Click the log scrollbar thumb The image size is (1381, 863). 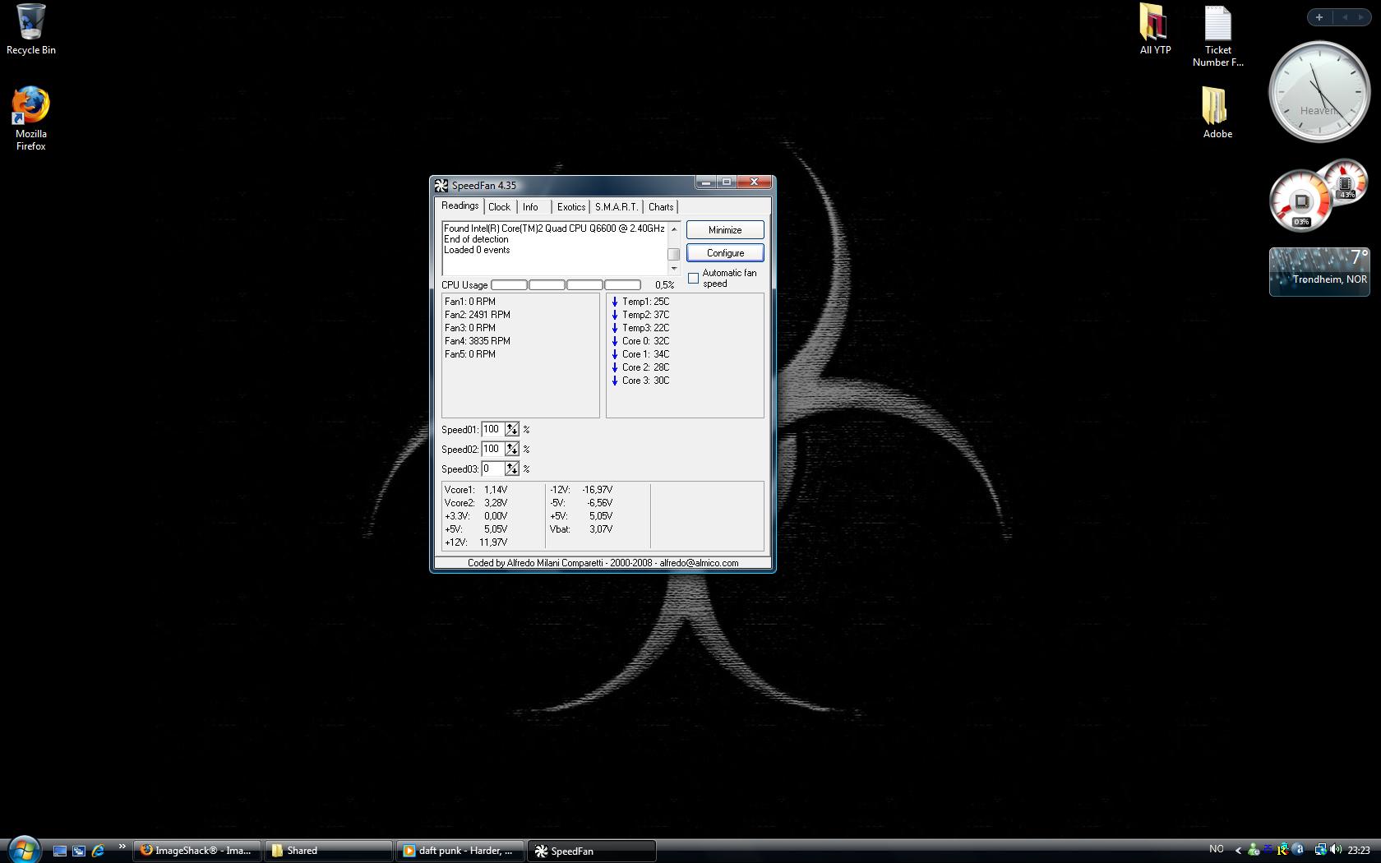pos(674,254)
